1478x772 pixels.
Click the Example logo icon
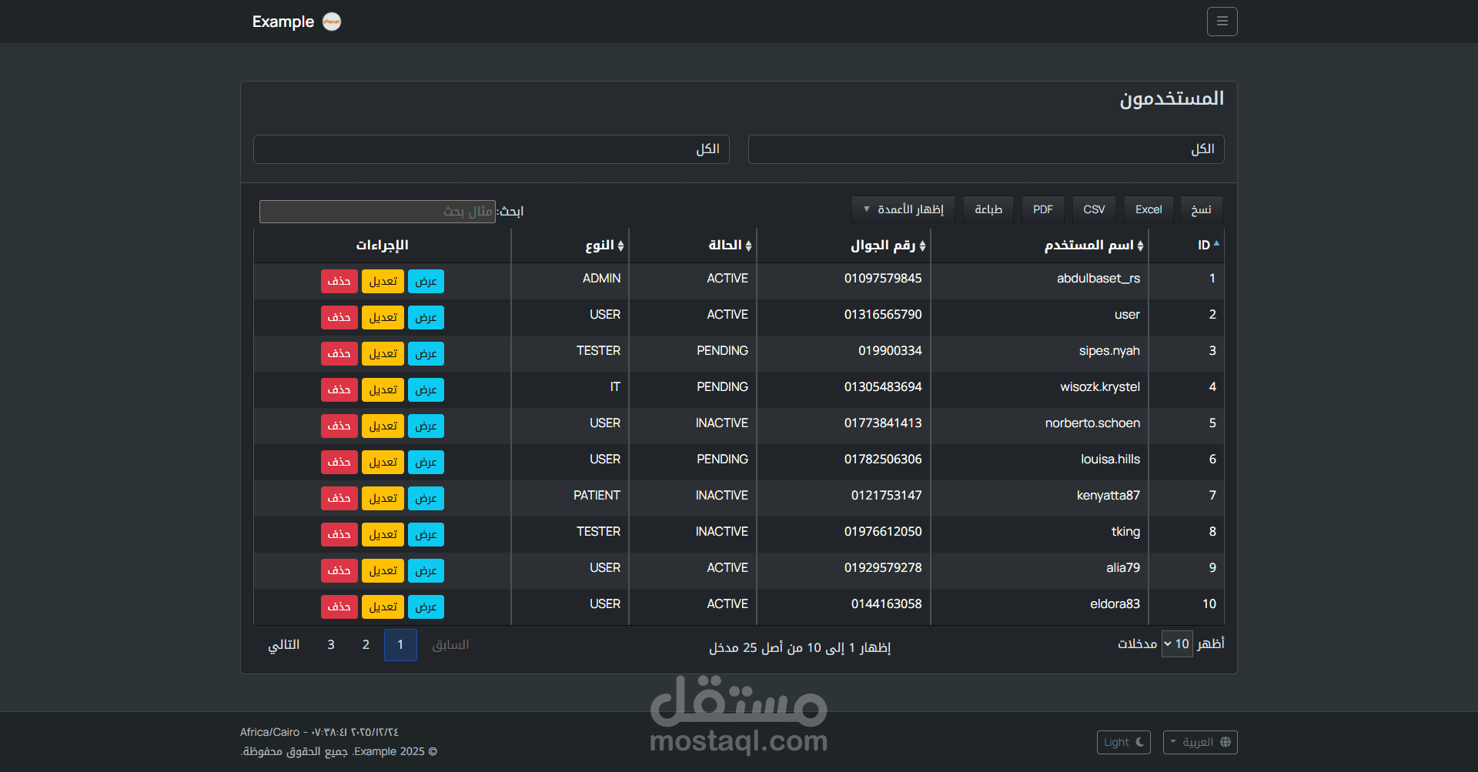(332, 22)
